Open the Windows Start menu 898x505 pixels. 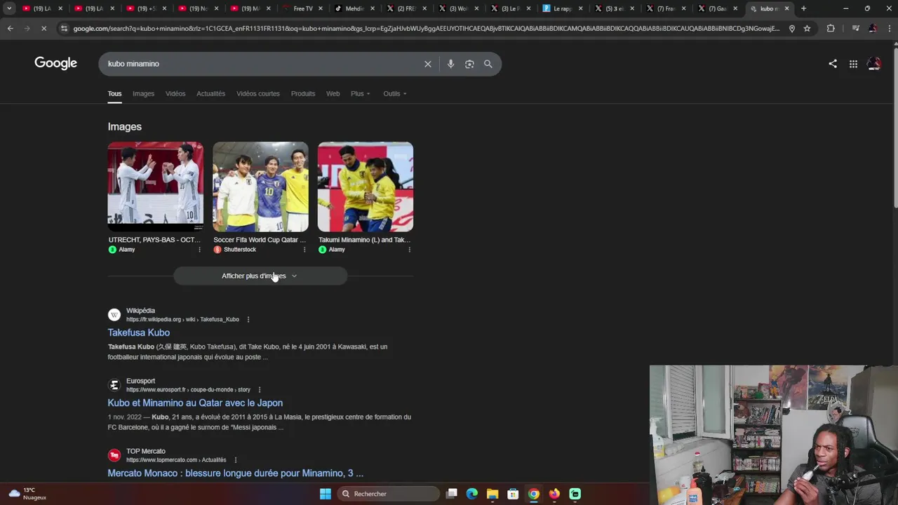[x=325, y=494]
